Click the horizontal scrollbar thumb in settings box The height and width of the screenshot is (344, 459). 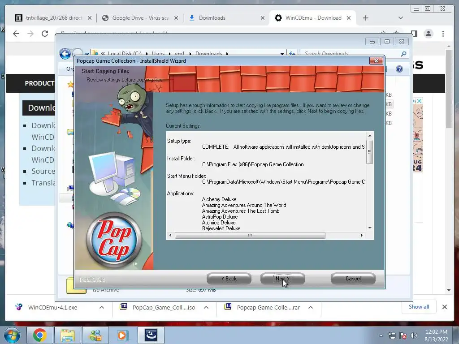tap(250, 235)
